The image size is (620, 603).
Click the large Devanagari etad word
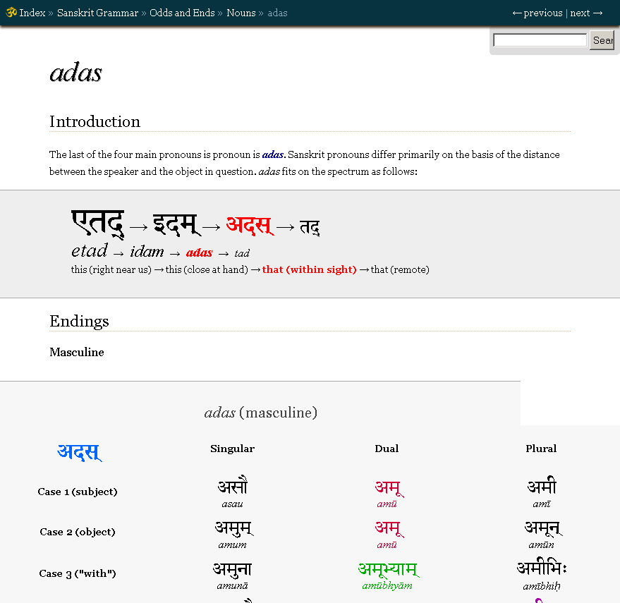coord(98,224)
